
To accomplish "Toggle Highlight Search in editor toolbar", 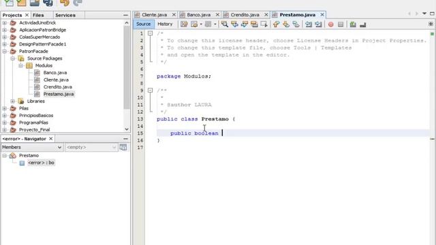I will coord(254,24).
